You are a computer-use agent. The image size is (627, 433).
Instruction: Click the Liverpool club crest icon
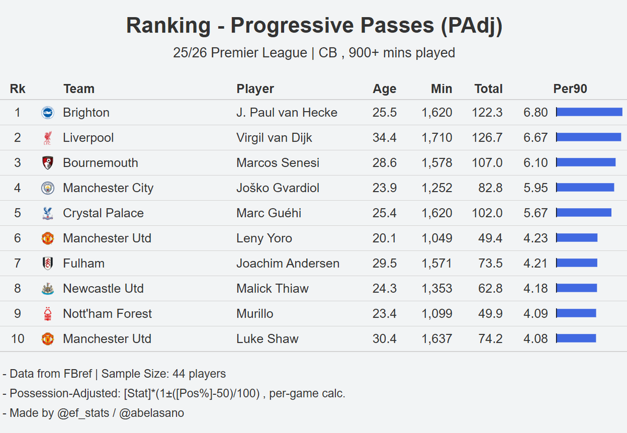(x=48, y=138)
